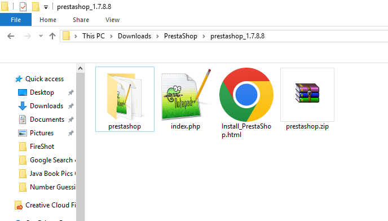Open the File ribbon tab
The image size is (388, 221).
[16, 20]
